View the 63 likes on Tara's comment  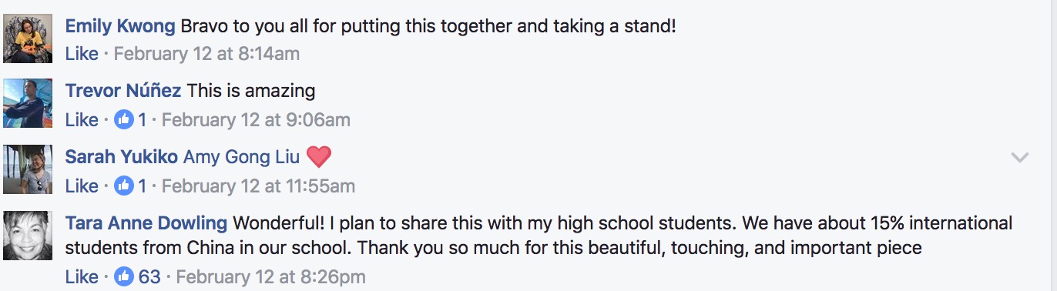pos(138,276)
